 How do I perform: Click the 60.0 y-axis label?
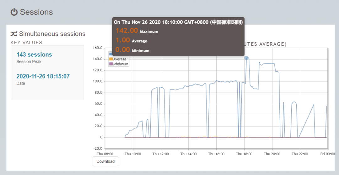click(x=98, y=104)
